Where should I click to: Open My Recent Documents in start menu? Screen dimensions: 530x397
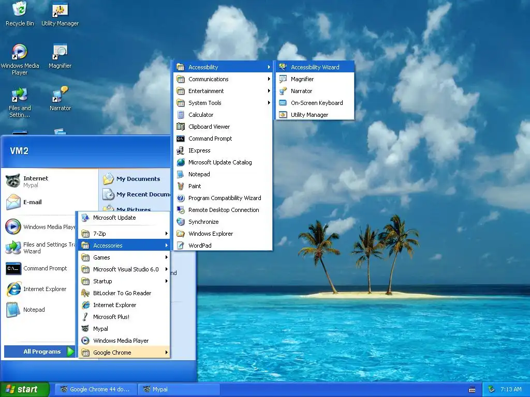pos(136,194)
